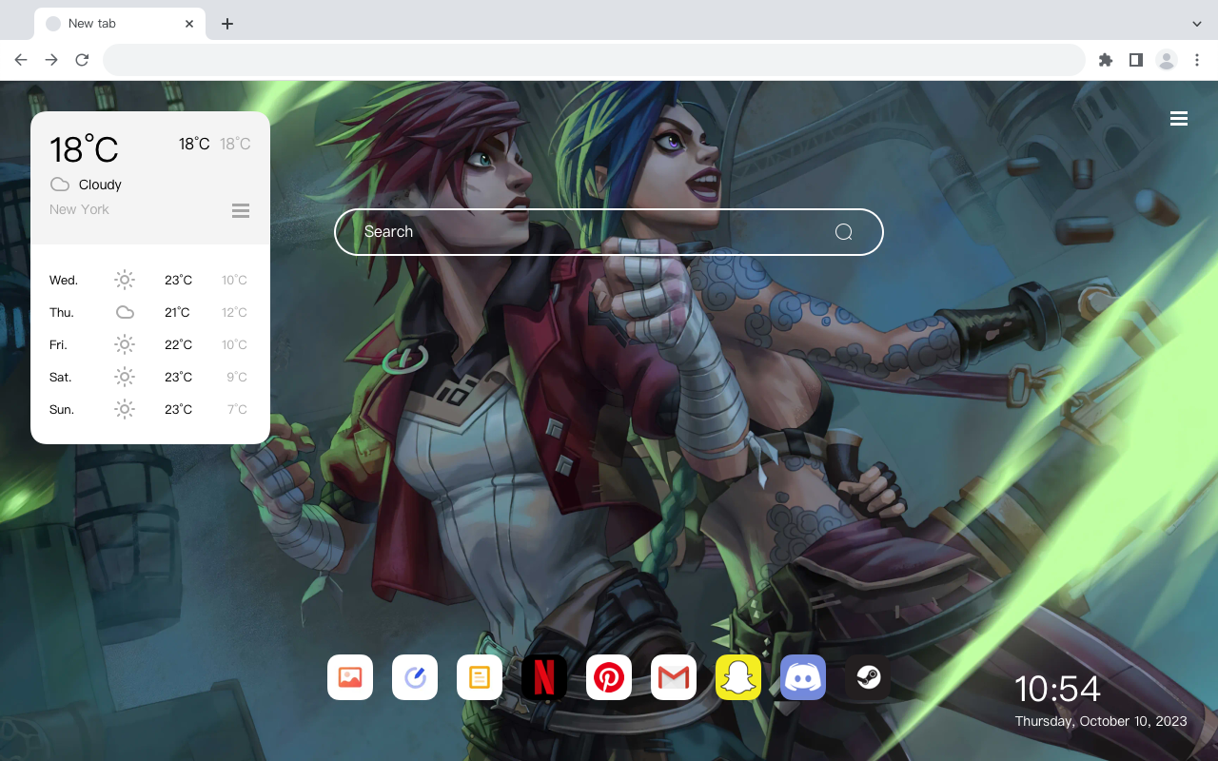Image resolution: width=1218 pixels, height=761 pixels.
Task: Click the magnifier search icon
Action: (x=843, y=232)
